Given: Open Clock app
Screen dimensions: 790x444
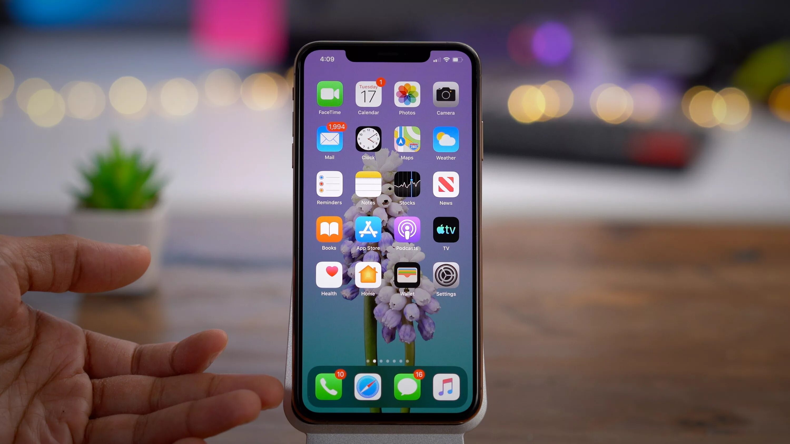Looking at the screenshot, I should click(368, 140).
